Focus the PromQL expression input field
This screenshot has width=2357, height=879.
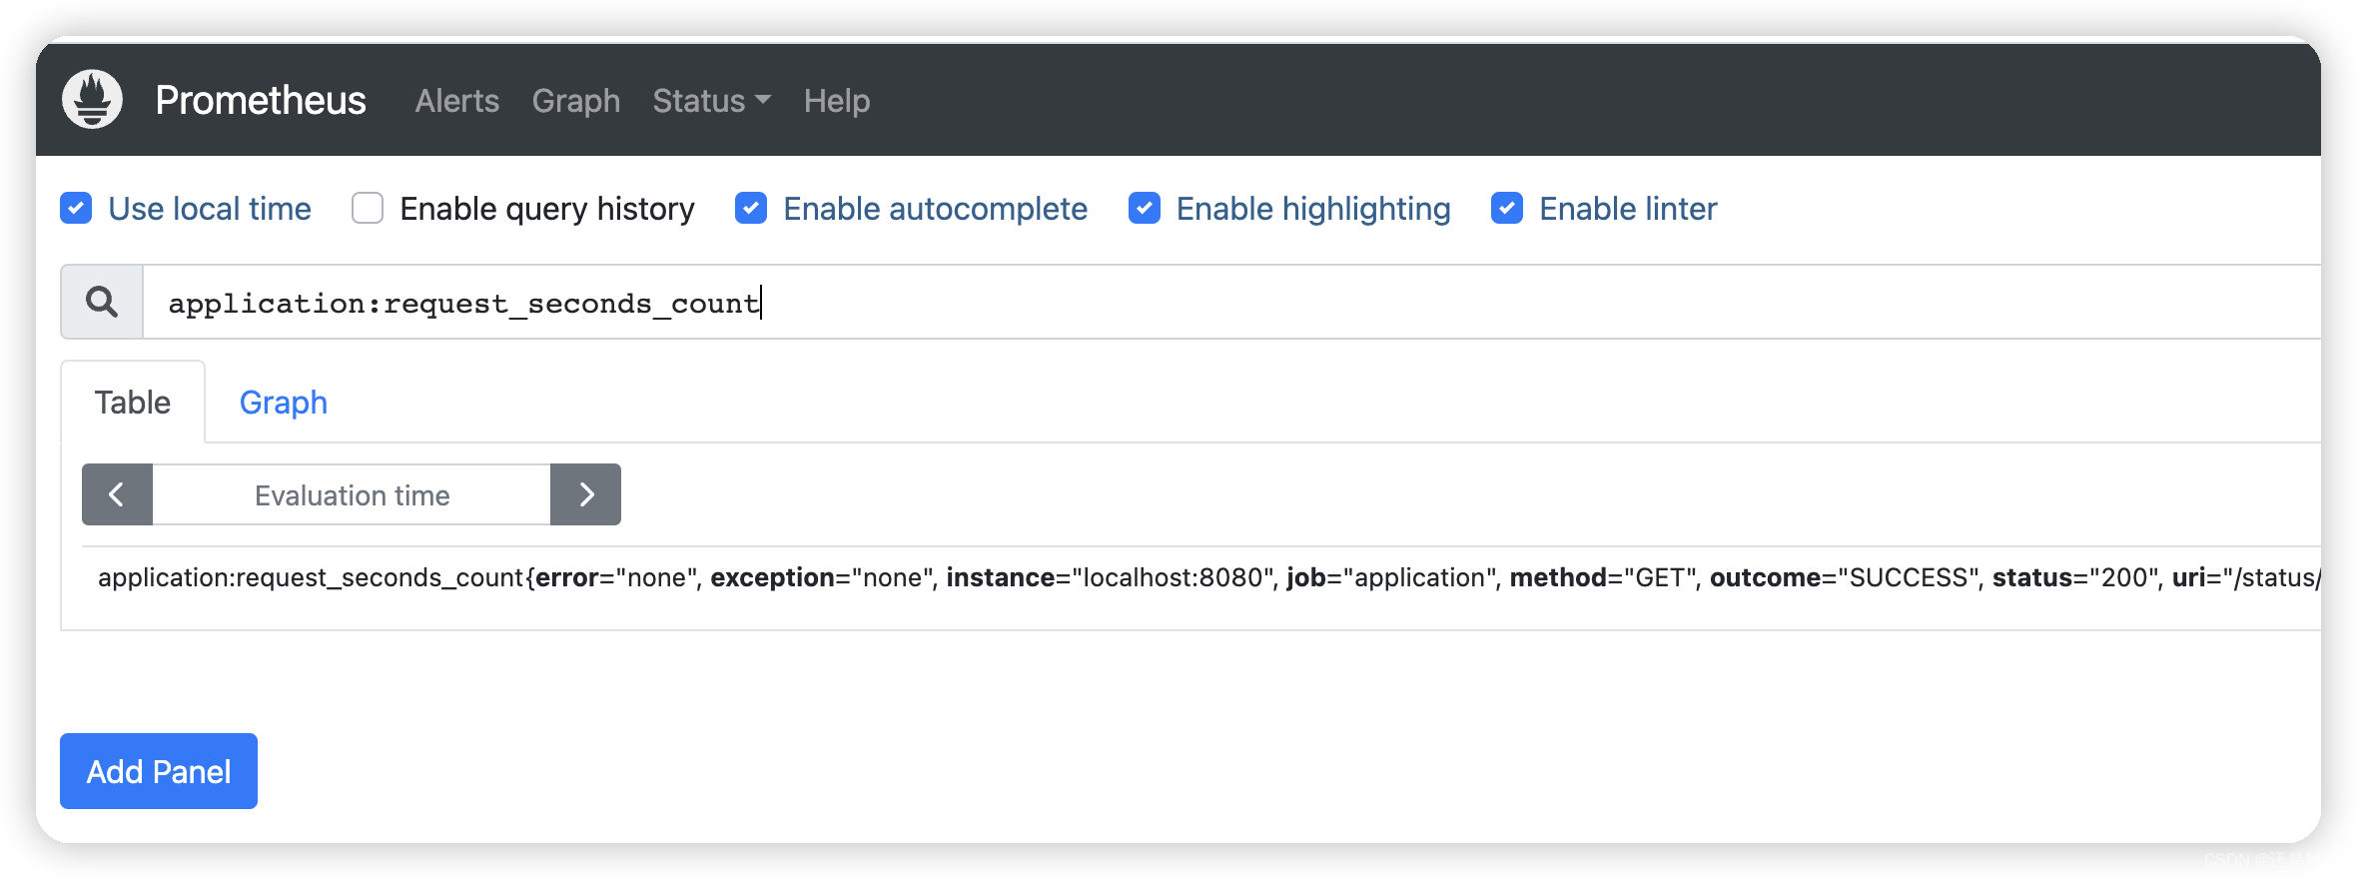pyautogui.click(x=1231, y=302)
